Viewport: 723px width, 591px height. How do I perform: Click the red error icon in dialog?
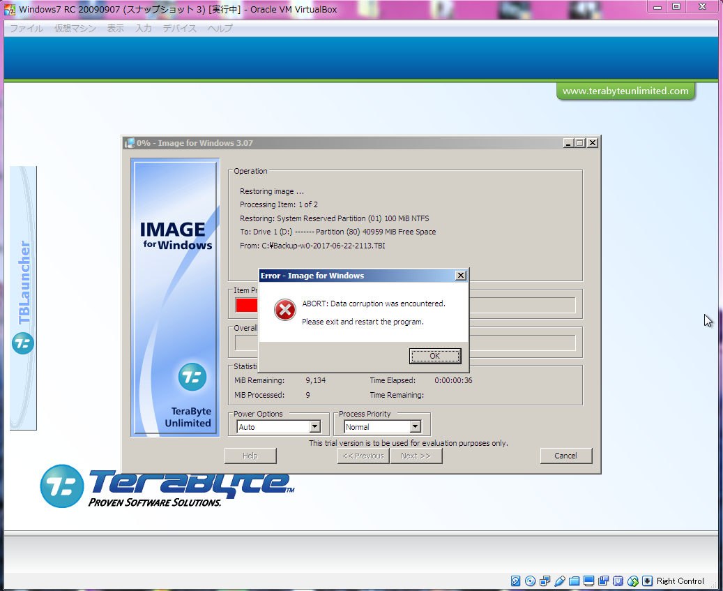[x=285, y=310]
